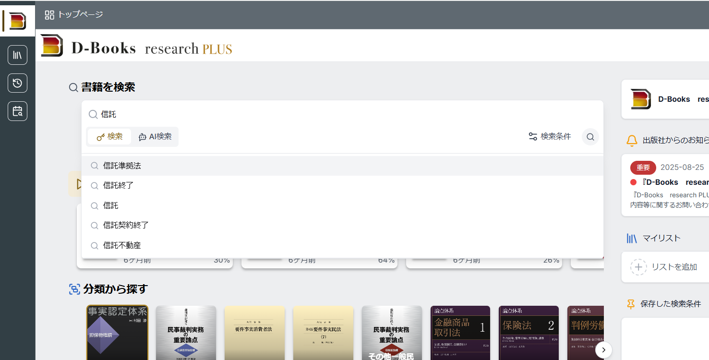Click the plus icon beside リストを追加
Viewport: 709px width, 360px height.
pyautogui.click(x=638, y=267)
